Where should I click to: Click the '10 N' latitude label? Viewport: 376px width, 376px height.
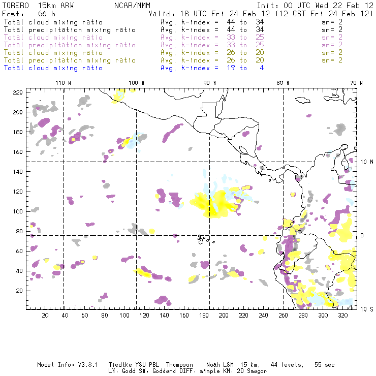click(367, 162)
